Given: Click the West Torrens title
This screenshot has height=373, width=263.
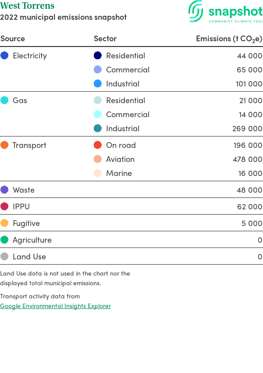Looking at the screenshot, I should (27, 5).
